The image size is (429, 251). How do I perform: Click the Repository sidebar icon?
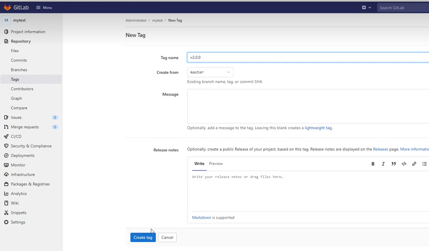click(6, 41)
